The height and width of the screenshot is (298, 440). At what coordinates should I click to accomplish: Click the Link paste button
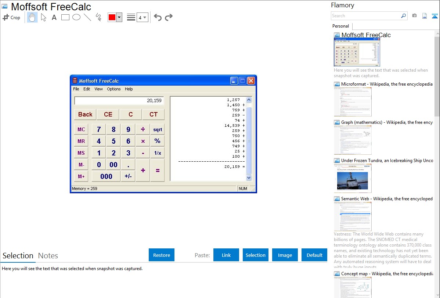[226, 255]
